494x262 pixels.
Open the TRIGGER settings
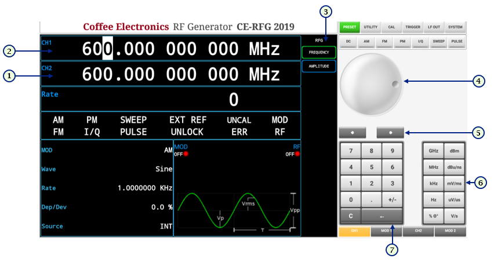point(413,27)
